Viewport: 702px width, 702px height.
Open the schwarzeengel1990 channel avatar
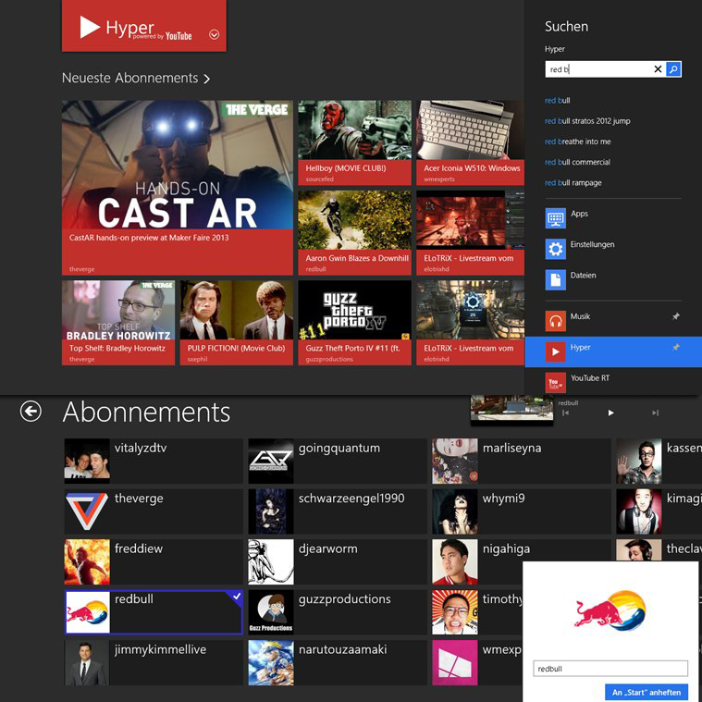click(x=271, y=511)
